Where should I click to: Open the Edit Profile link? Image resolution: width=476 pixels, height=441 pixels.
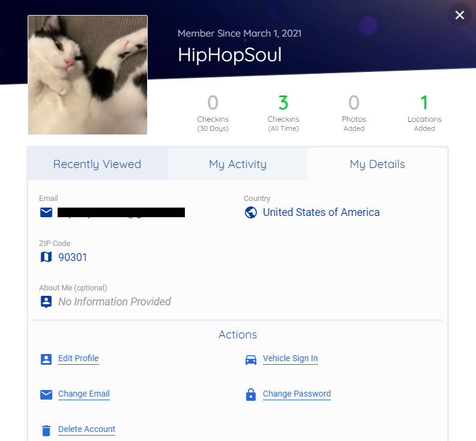click(78, 358)
